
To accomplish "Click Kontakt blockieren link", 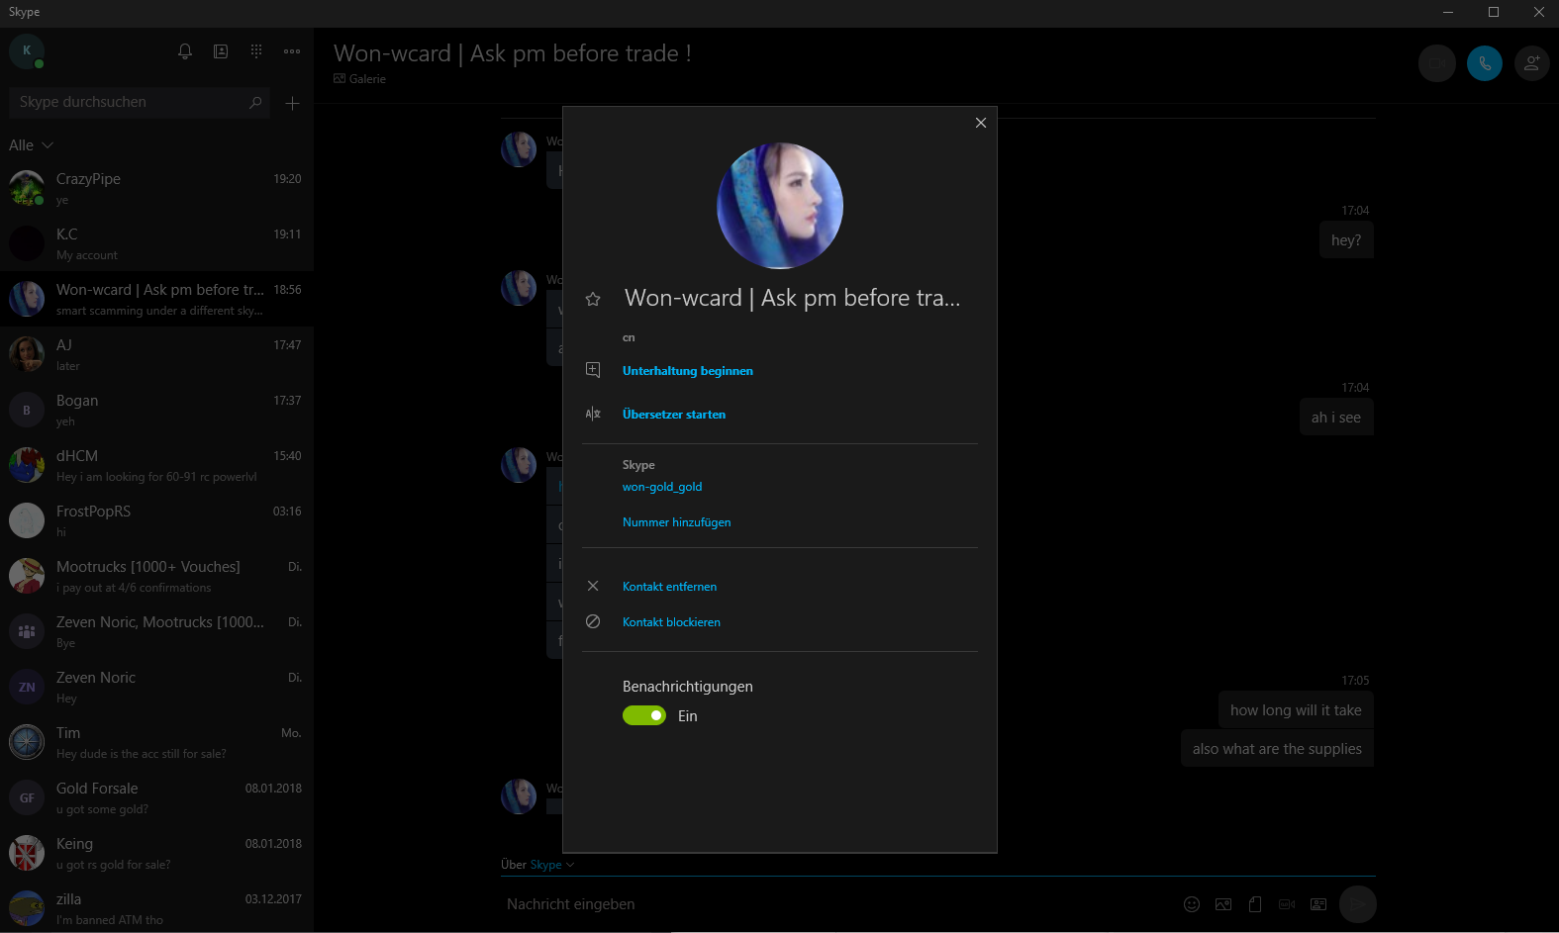I will click(672, 622).
